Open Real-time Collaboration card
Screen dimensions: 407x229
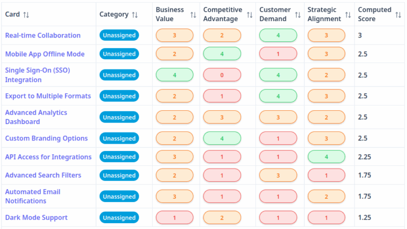[43, 36]
